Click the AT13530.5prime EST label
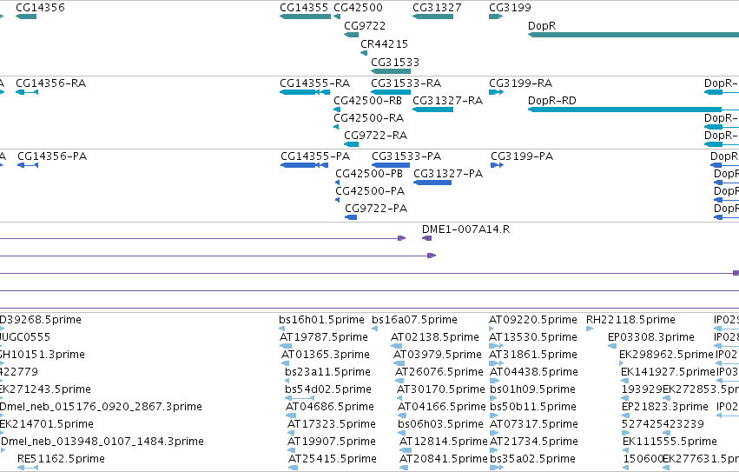This screenshot has width=739, height=472. (533, 337)
